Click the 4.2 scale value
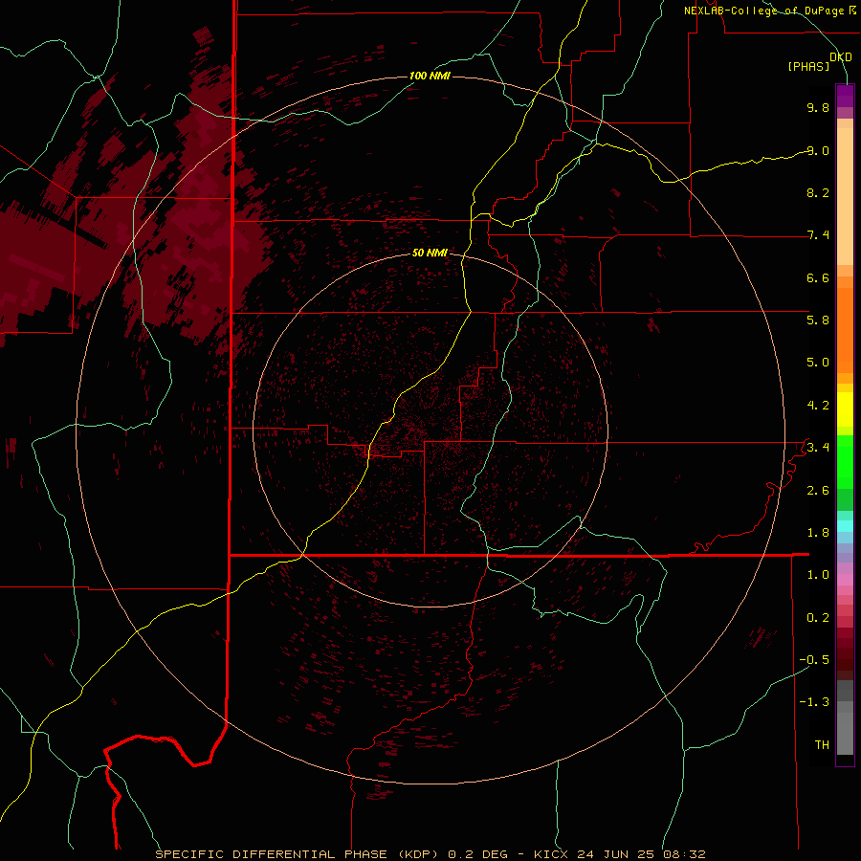861x861 pixels. (818, 406)
